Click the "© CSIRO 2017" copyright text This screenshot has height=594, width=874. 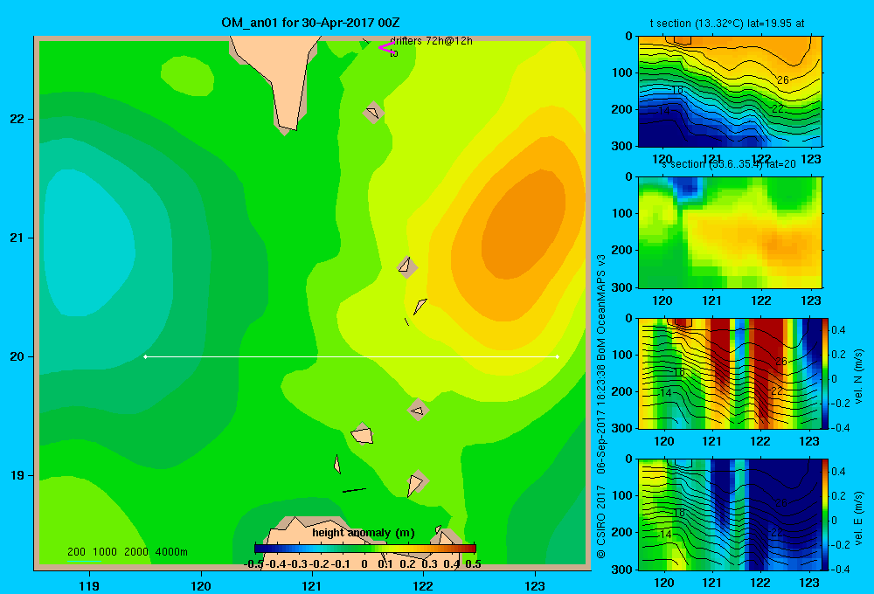[x=601, y=521]
